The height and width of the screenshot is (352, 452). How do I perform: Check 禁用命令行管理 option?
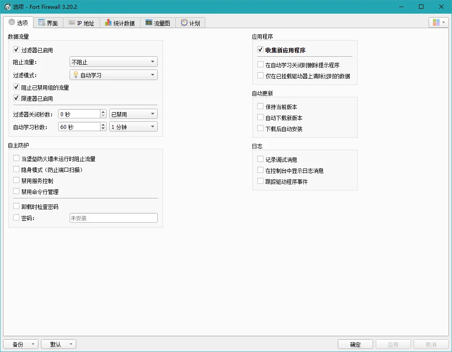pyautogui.click(x=16, y=191)
